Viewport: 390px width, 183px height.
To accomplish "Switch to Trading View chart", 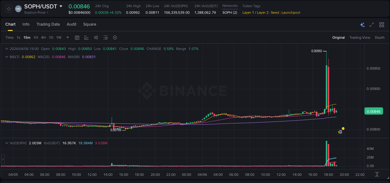I will [360, 37].
